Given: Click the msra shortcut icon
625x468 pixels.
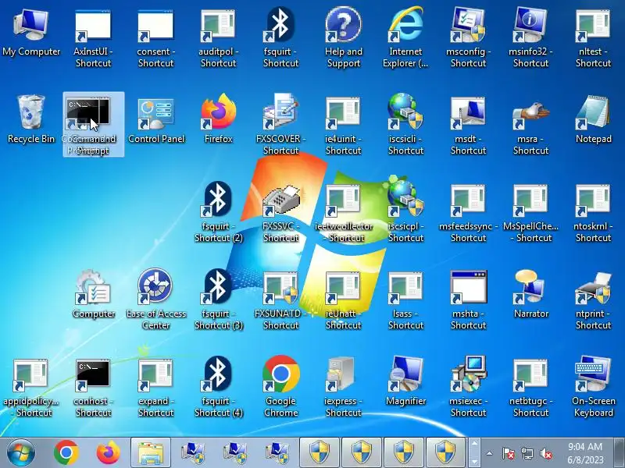Looking at the screenshot, I should 531,126.
